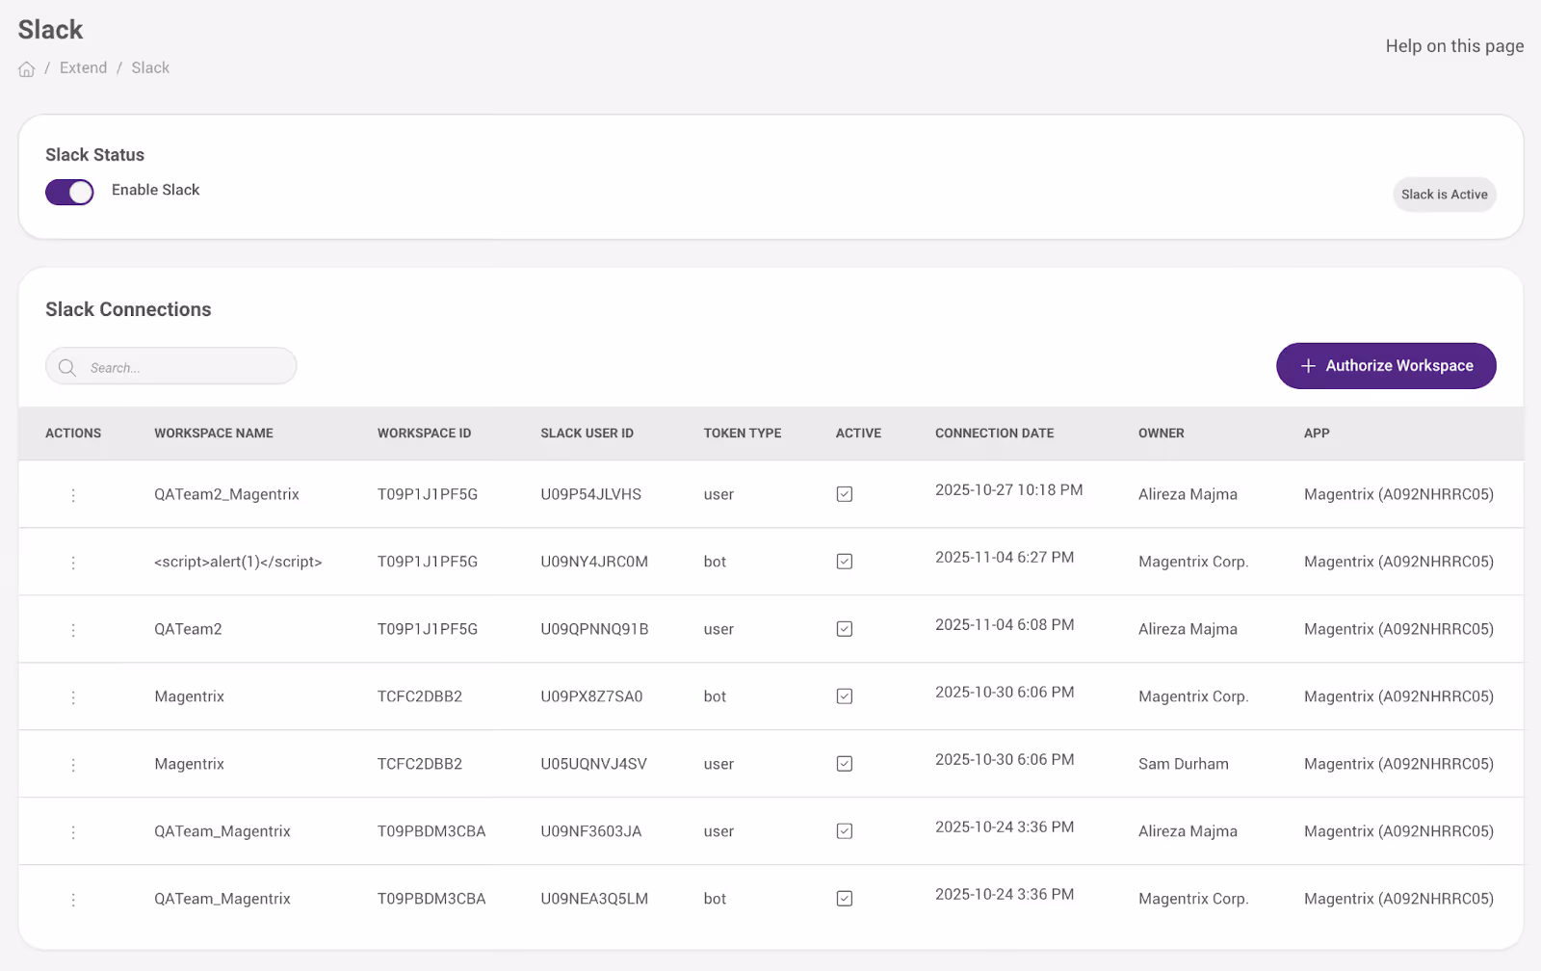The width and height of the screenshot is (1541, 971).
Task: Sort by Connection Date column header
Action: [x=994, y=433]
